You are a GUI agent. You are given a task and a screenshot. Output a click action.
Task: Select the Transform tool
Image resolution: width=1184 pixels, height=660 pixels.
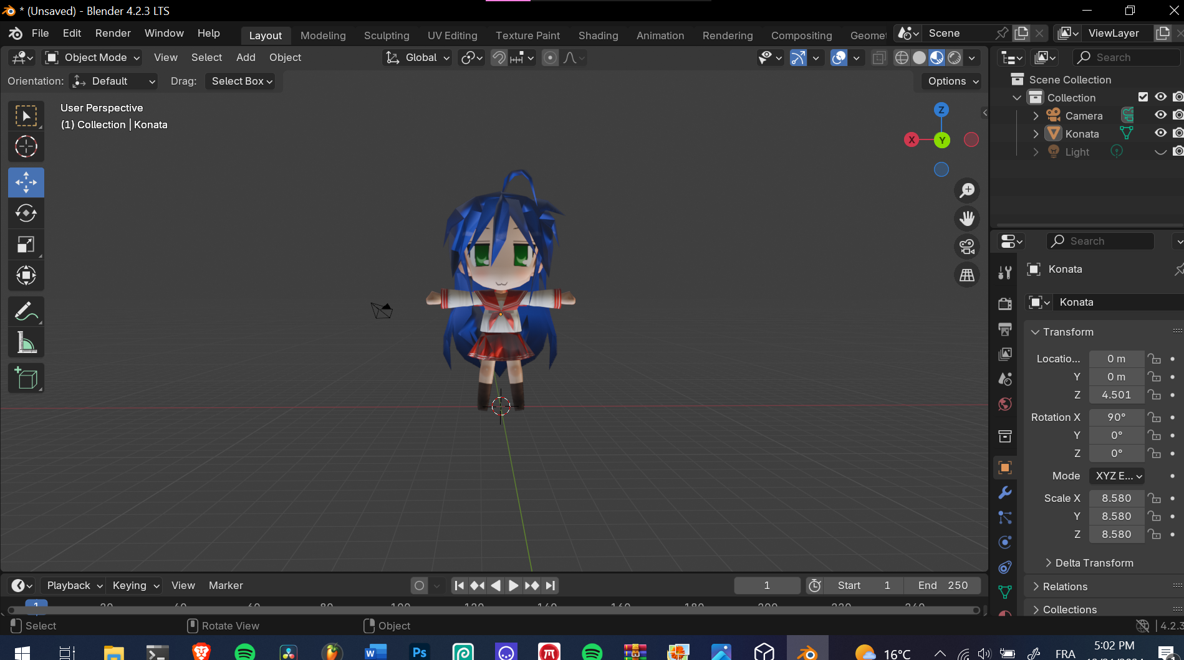(26, 275)
